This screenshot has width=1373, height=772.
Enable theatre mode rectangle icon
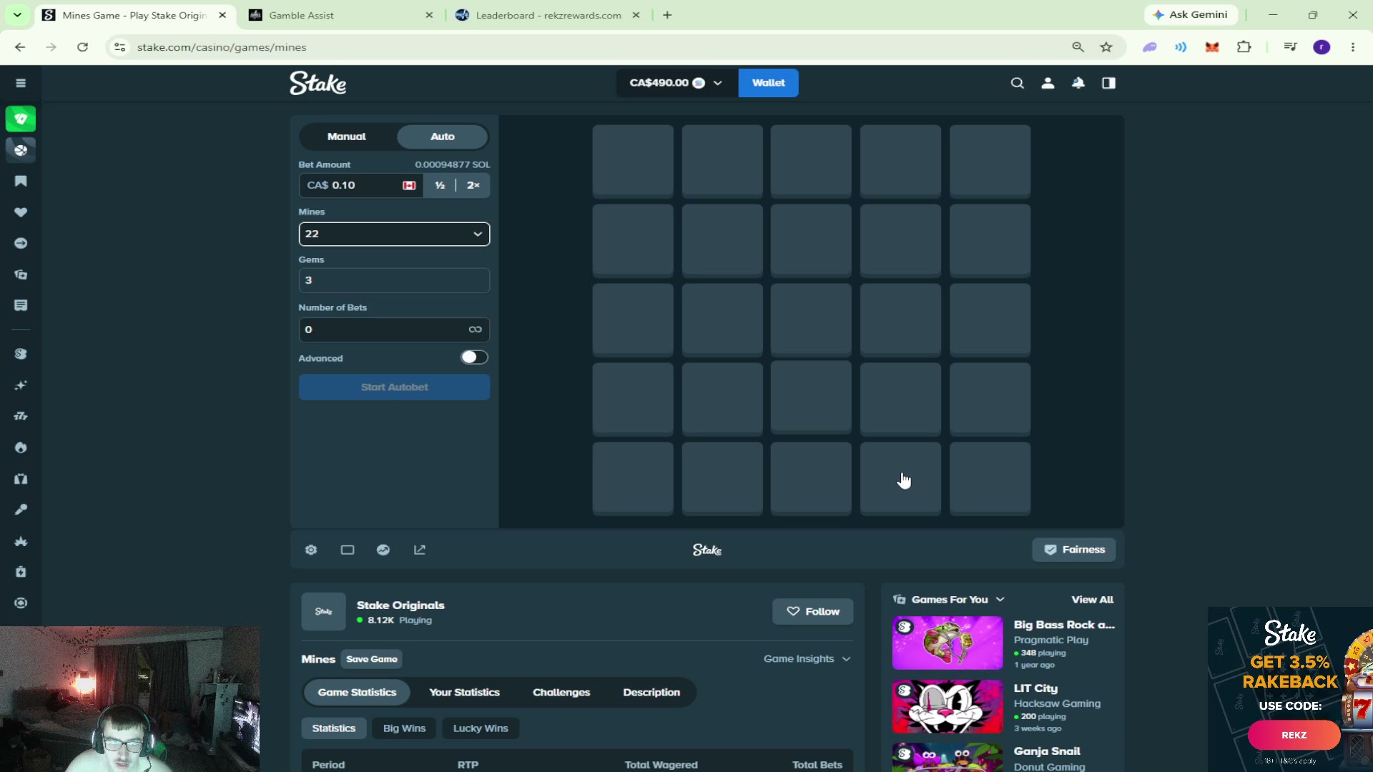coord(348,550)
